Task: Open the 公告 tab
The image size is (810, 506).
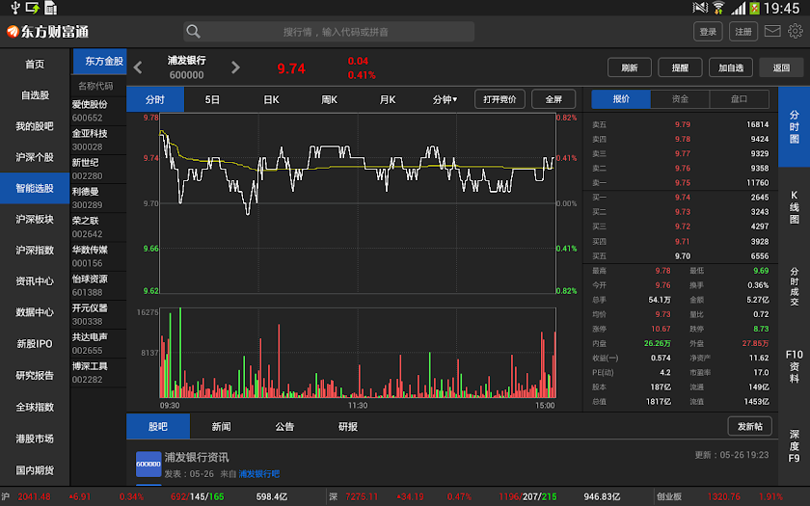Action: pyautogui.click(x=284, y=426)
